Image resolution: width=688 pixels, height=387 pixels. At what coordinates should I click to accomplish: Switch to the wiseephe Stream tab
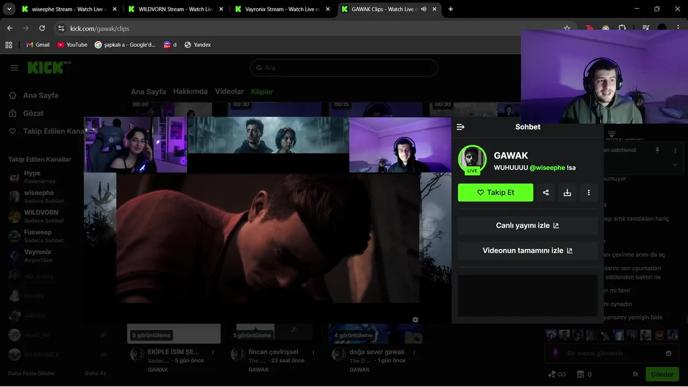click(x=69, y=9)
